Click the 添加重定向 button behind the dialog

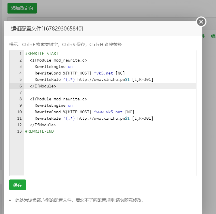pyautogui.click(x=22, y=8)
